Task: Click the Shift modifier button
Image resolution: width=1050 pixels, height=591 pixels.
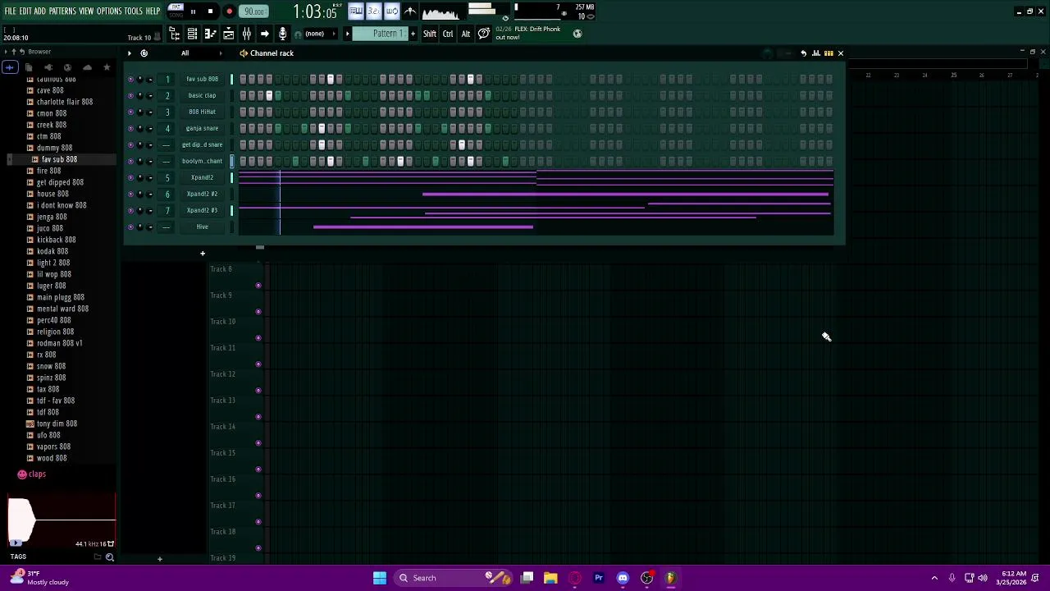Action: coord(430,34)
